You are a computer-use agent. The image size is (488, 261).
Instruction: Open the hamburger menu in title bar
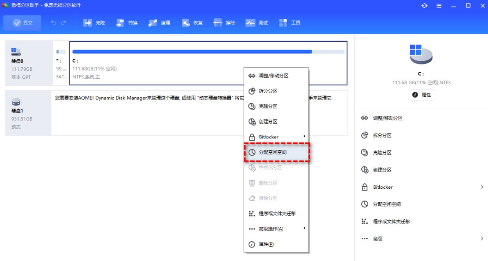(x=439, y=5)
